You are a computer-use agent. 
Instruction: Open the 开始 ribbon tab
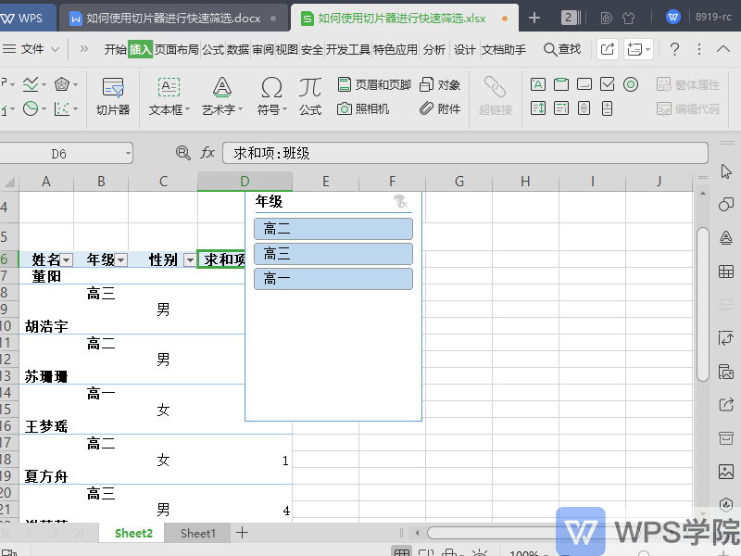[115, 49]
